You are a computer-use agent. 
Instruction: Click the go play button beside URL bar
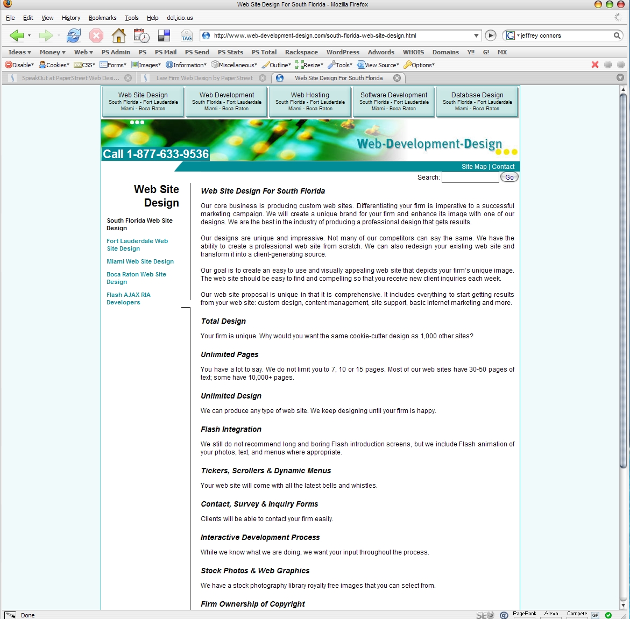(x=490, y=35)
